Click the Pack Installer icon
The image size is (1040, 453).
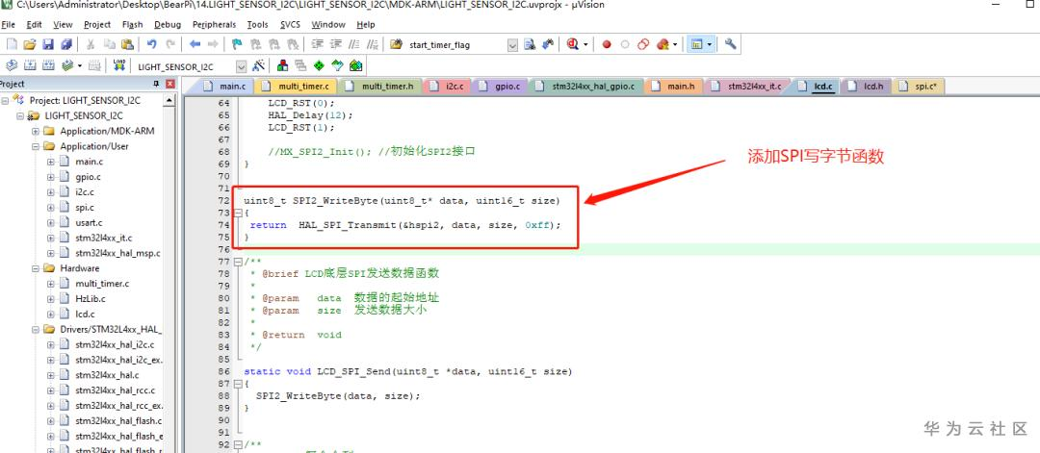pyautogui.click(x=355, y=65)
